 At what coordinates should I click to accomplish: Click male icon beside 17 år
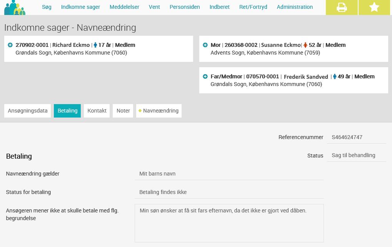95,45
